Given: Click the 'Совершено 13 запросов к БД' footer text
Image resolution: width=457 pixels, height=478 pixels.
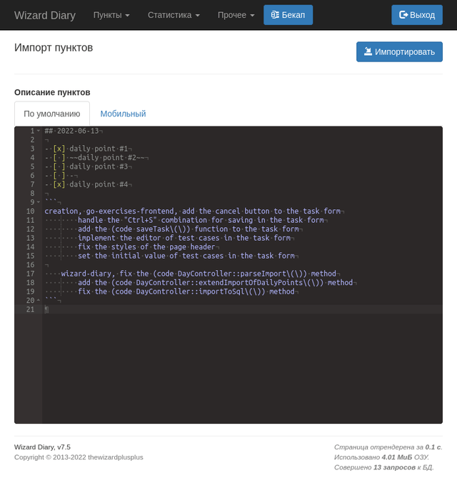Looking at the screenshot, I should 383,467.
